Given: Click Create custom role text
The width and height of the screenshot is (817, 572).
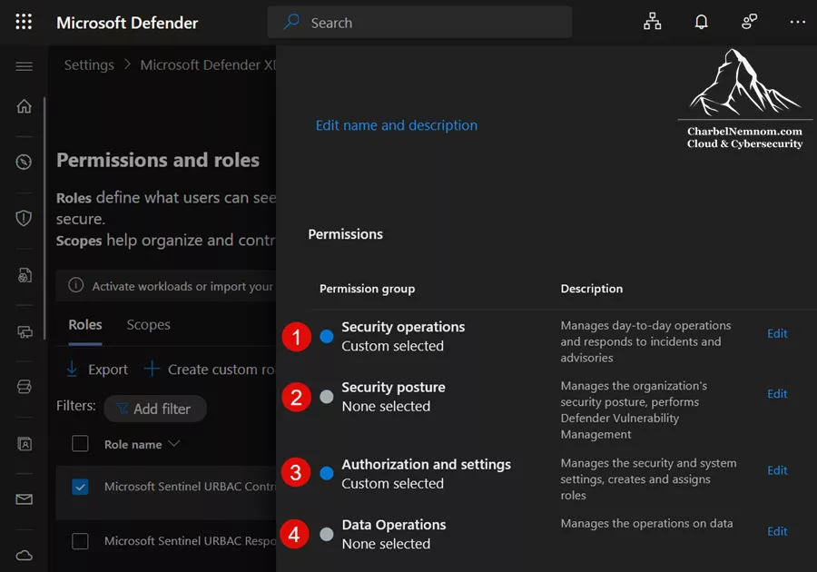Looking at the screenshot, I should point(221,370).
